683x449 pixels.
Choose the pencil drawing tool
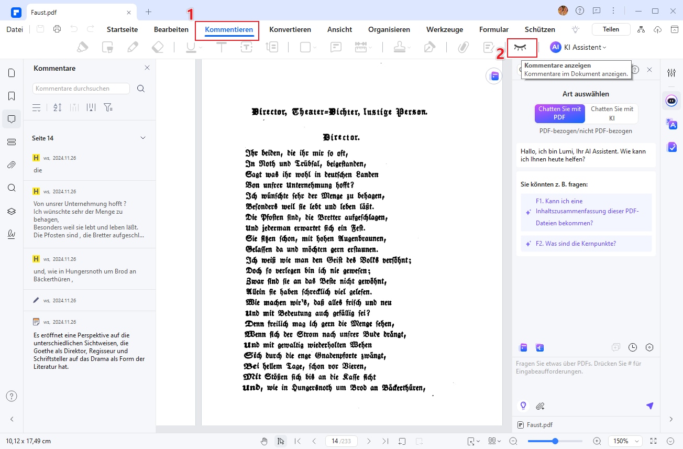click(x=133, y=47)
